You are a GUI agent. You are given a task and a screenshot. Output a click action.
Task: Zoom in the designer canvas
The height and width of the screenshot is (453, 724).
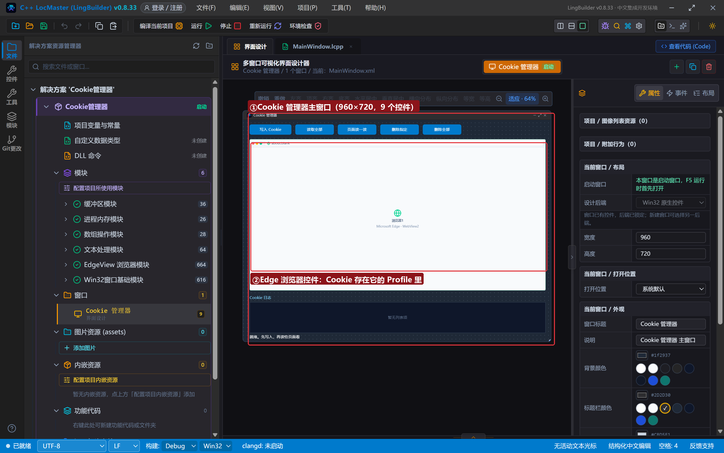tap(546, 99)
